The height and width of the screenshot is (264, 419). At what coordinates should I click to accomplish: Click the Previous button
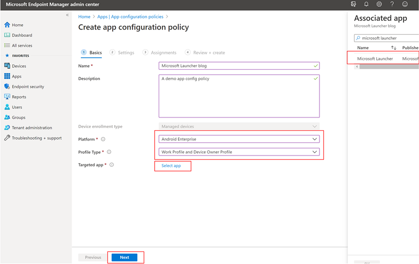point(93,257)
